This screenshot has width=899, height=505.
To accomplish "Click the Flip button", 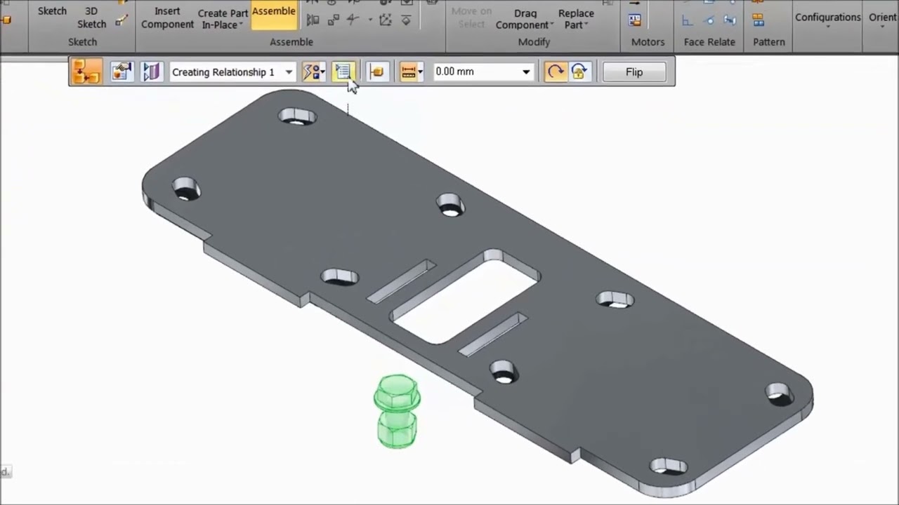I will (x=634, y=72).
